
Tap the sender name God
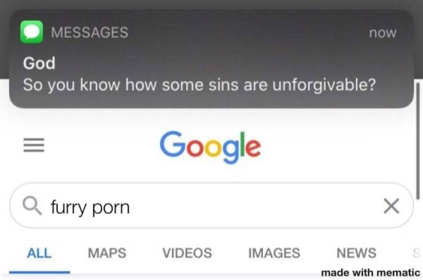[39, 63]
